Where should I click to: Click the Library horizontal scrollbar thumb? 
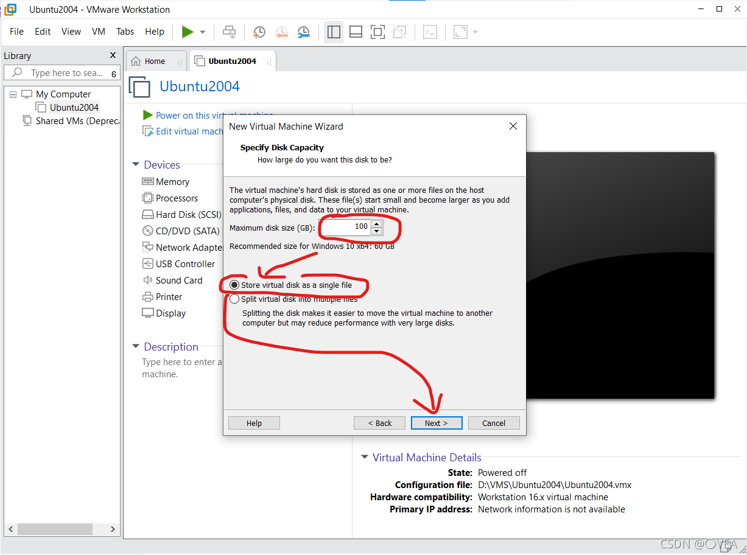(x=54, y=529)
